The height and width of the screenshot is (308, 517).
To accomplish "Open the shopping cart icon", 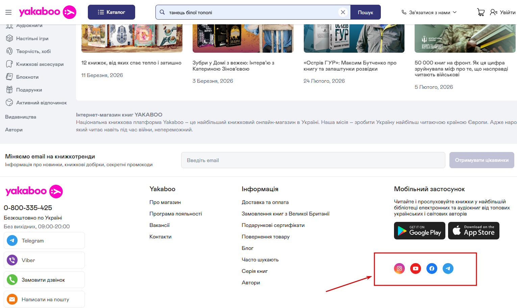I will click(x=481, y=12).
